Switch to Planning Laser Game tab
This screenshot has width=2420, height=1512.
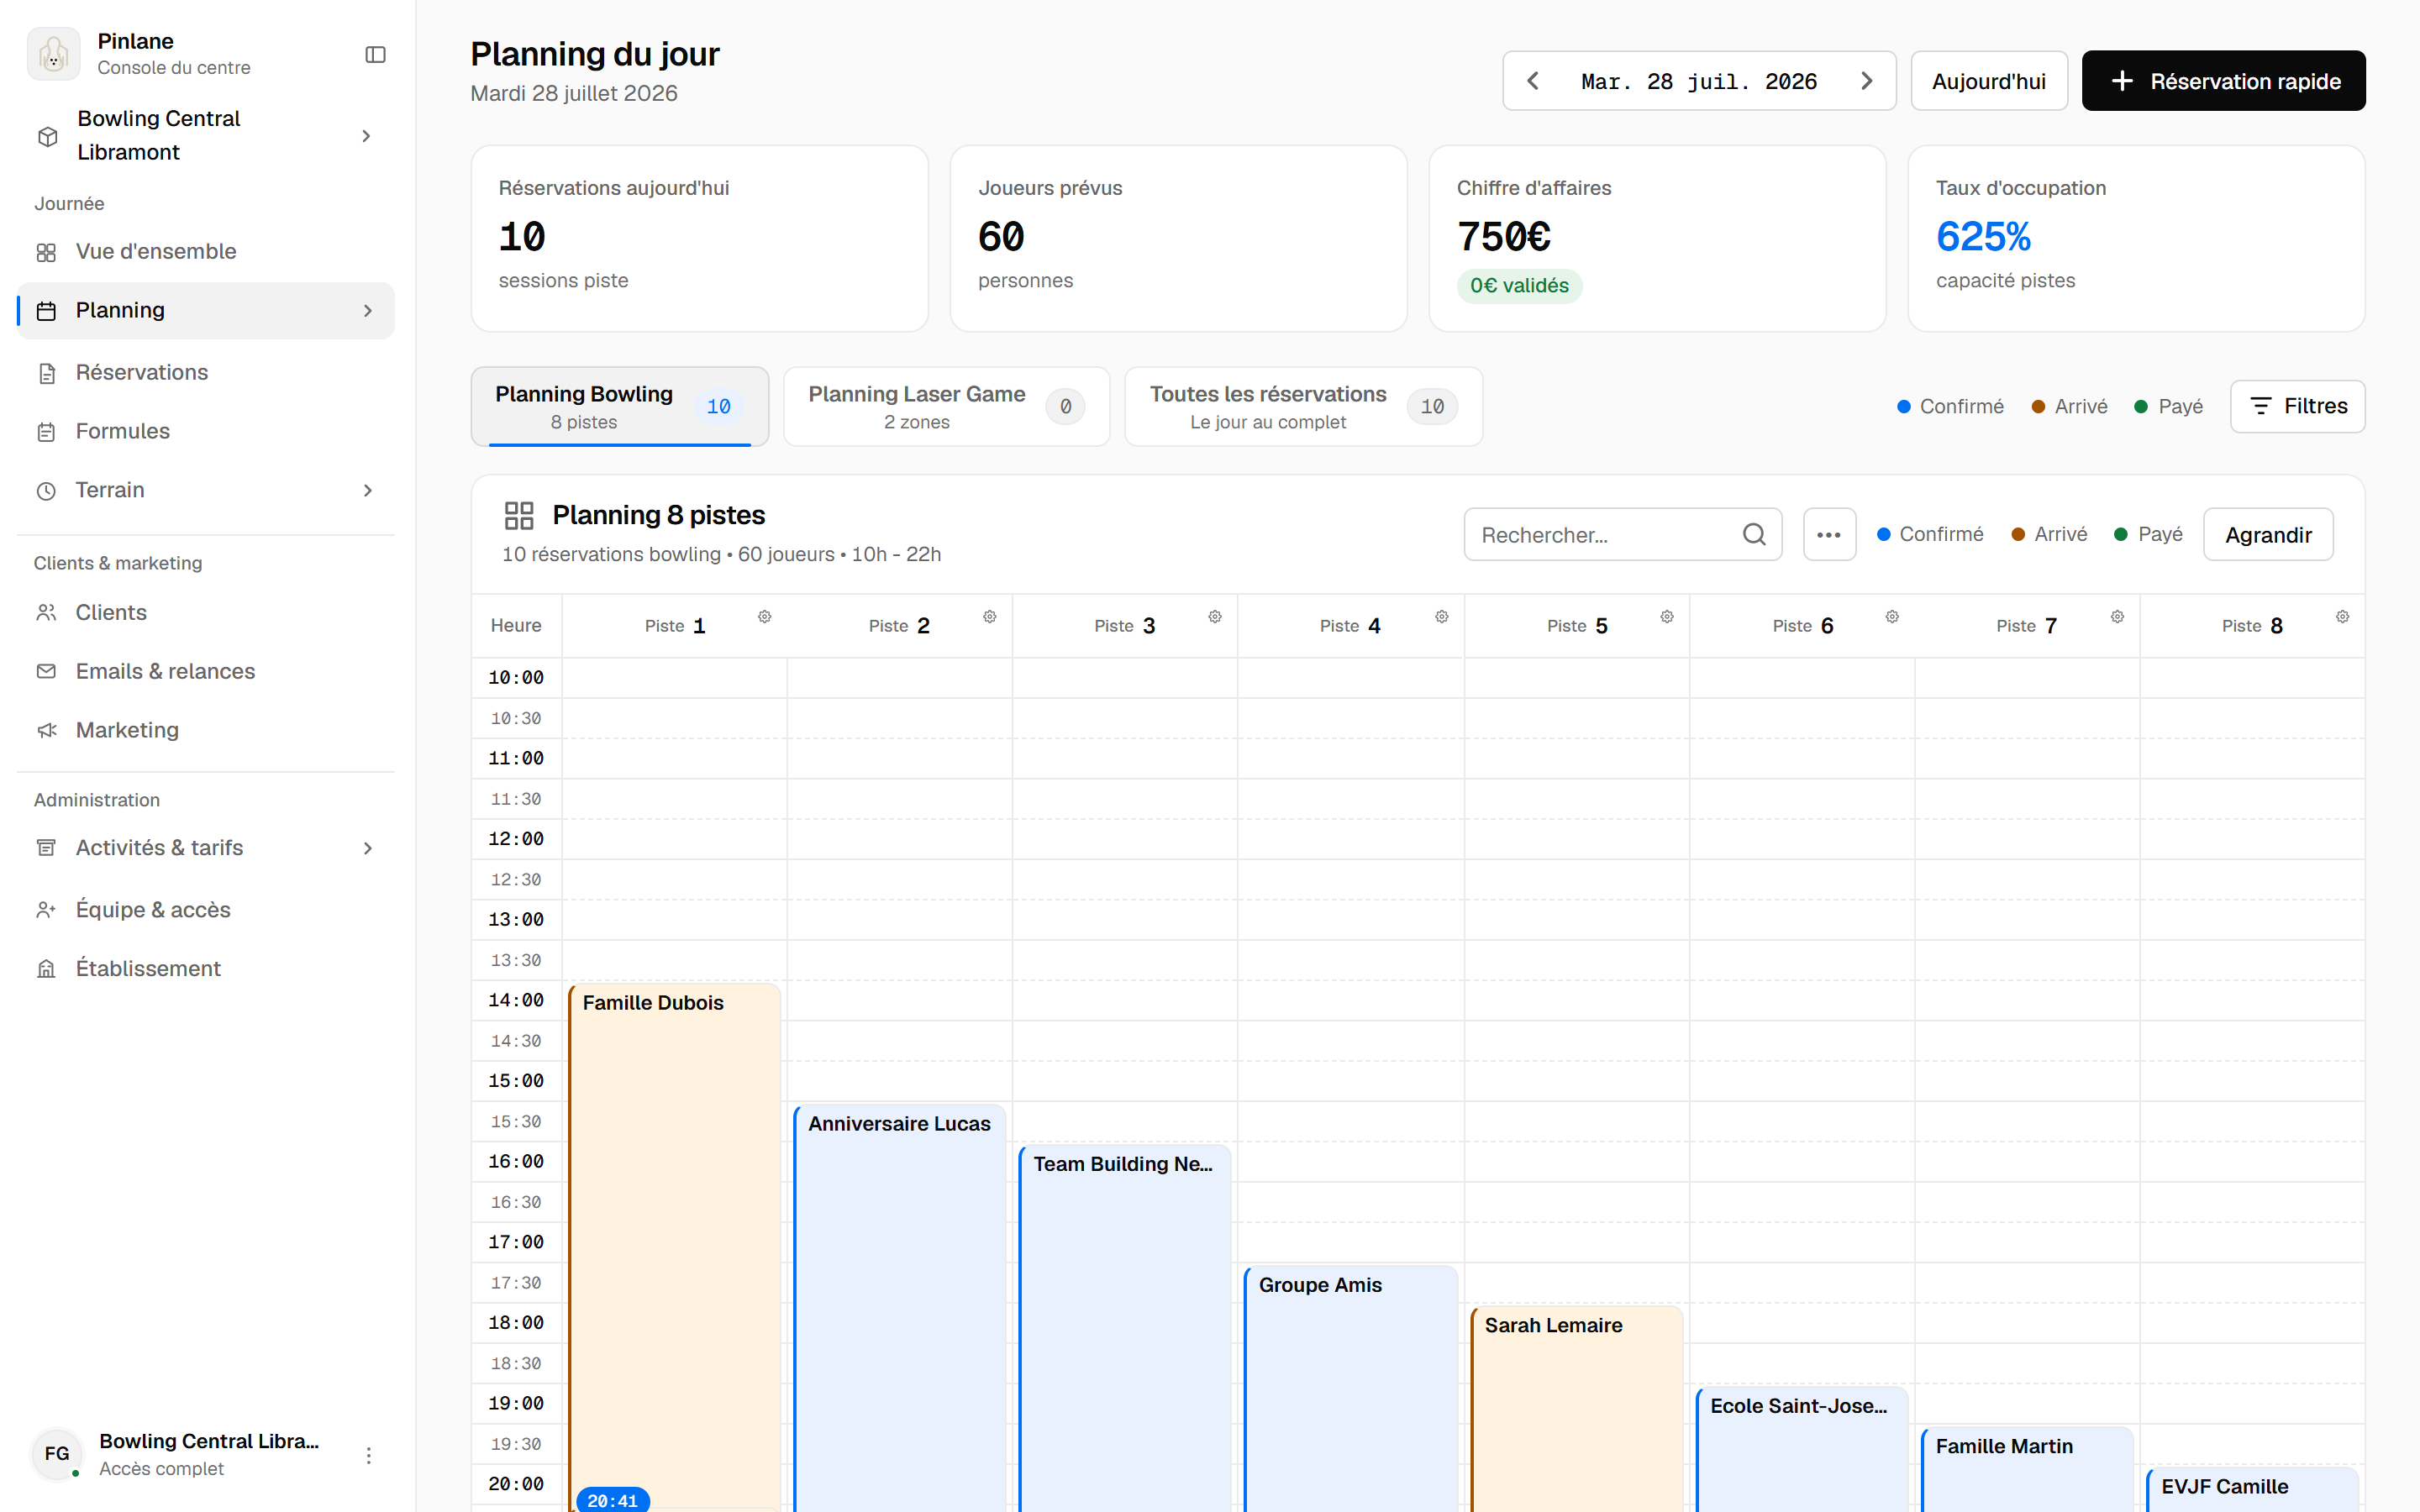946,406
